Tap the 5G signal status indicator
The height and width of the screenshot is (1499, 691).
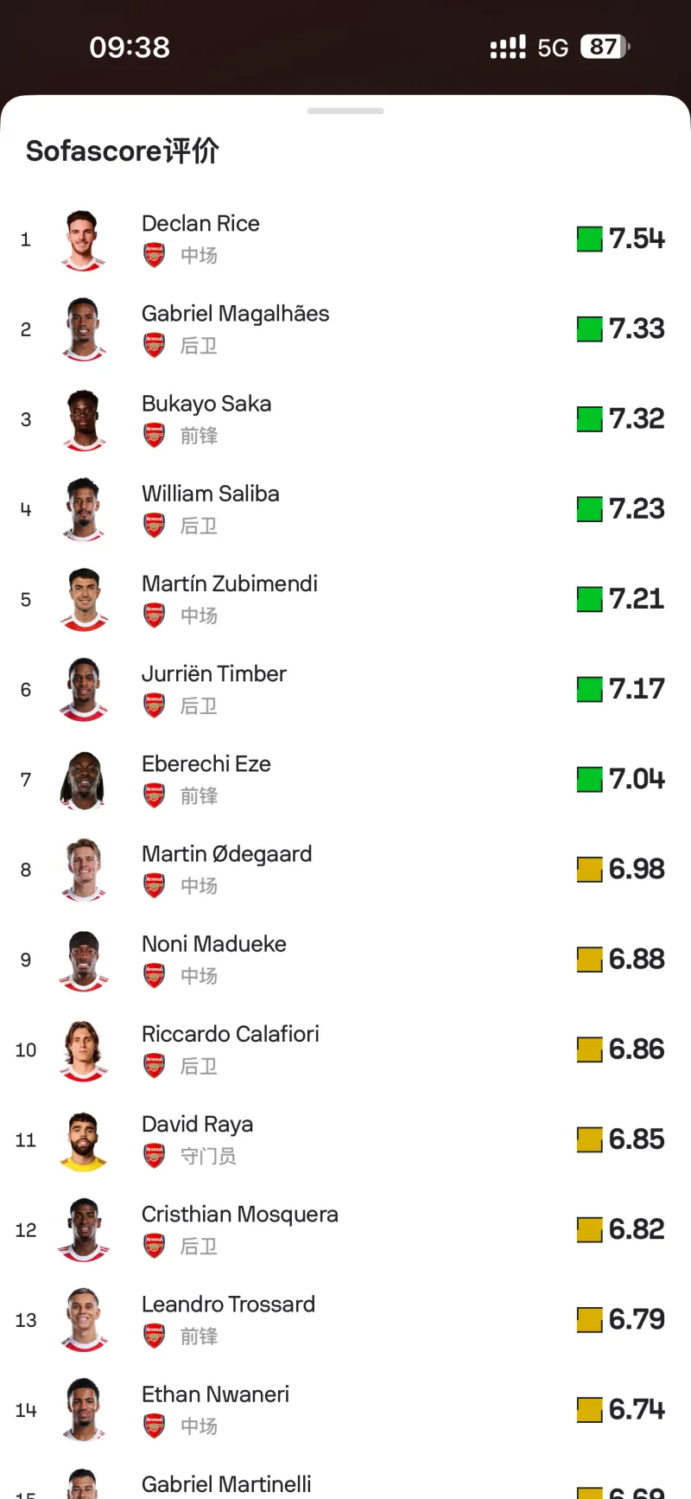[553, 48]
